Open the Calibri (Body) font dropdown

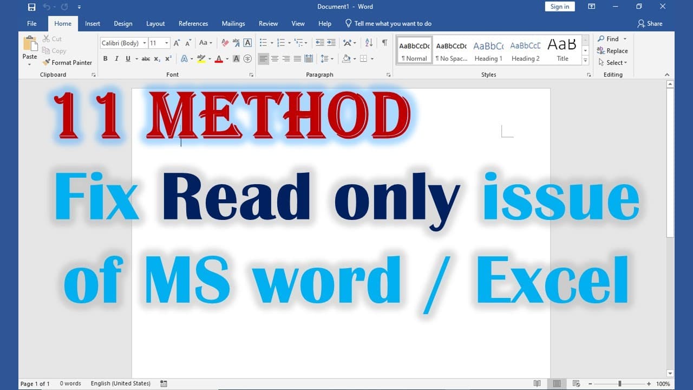pyautogui.click(x=124, y=43)
